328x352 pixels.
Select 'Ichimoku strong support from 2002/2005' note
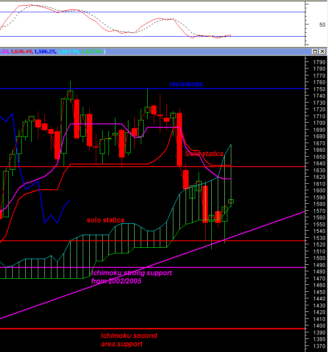(132, 277)
